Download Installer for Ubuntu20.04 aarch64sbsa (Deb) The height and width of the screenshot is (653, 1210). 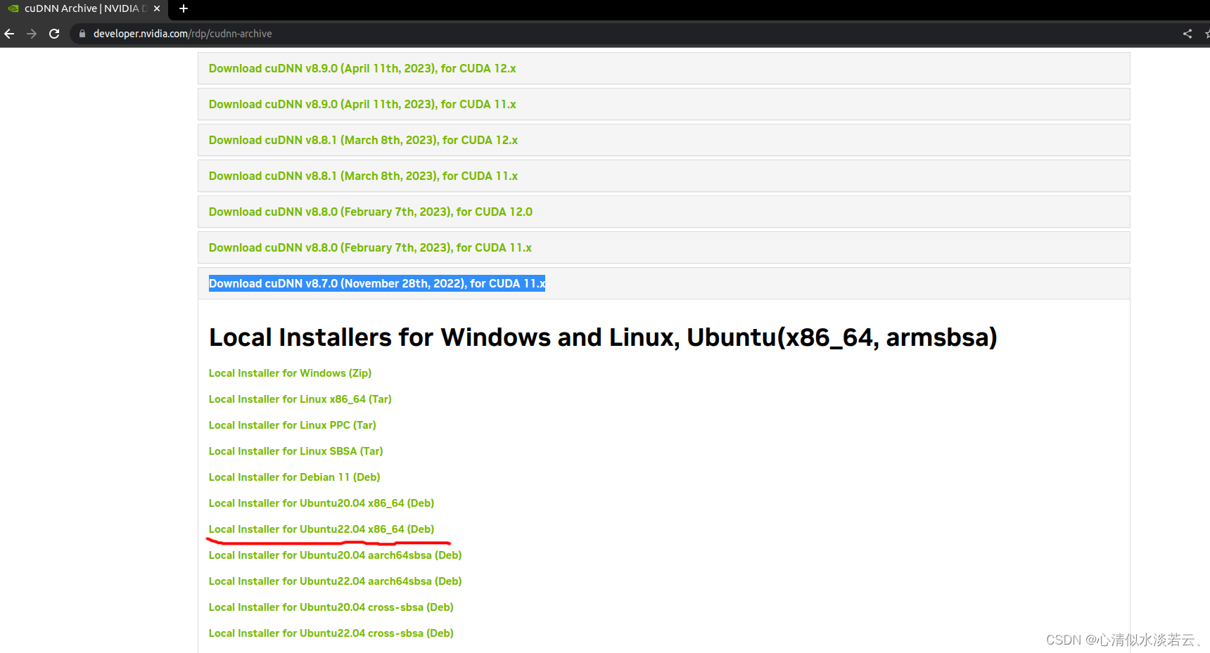pyautogui.click(x=336, y=555)
